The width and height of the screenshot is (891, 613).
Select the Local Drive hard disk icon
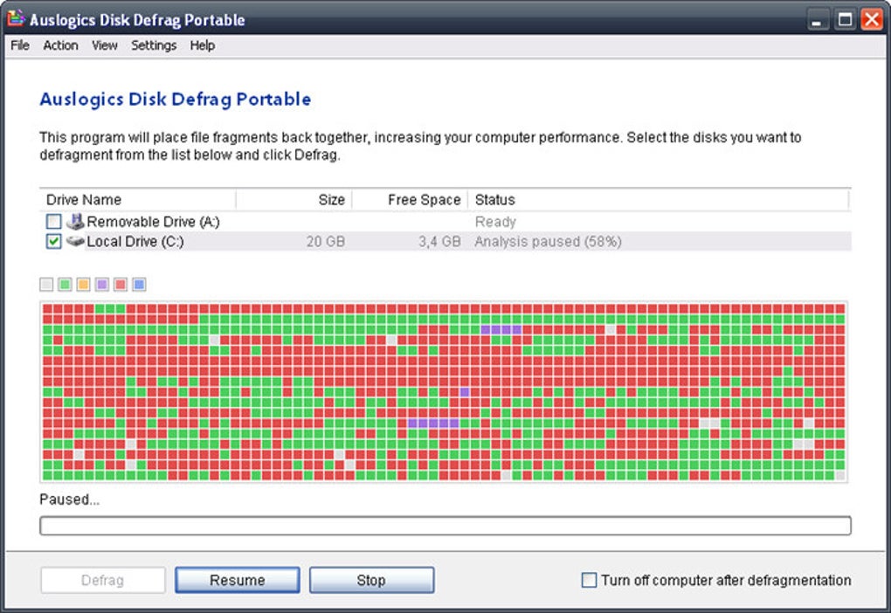[75, 242]
